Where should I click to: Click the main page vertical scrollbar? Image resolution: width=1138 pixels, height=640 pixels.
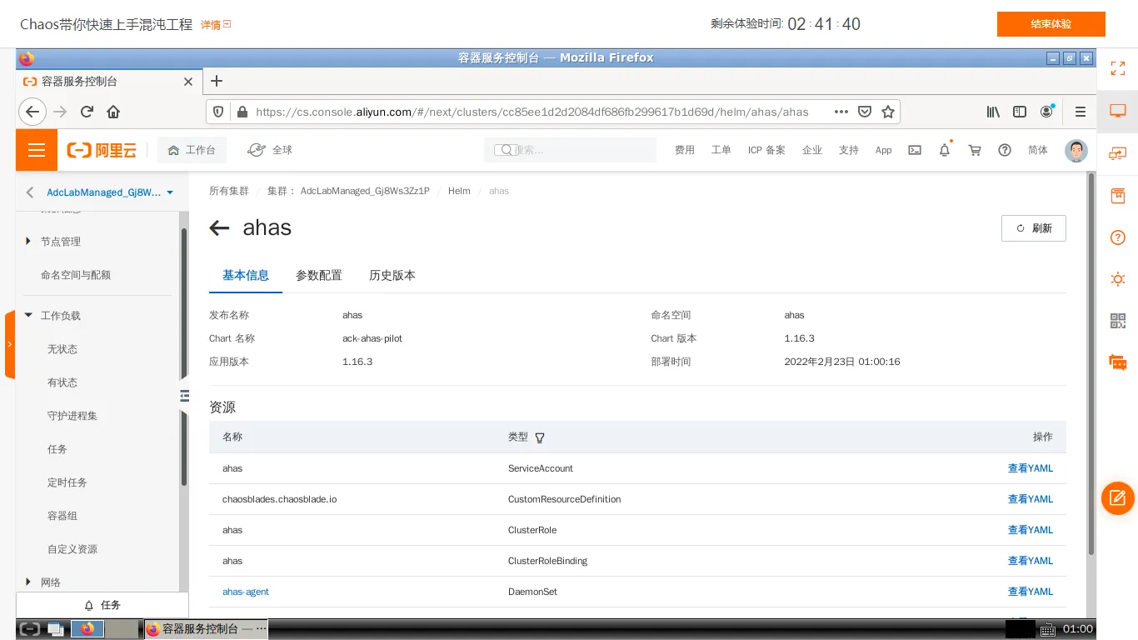click(x=1091, y=364)
